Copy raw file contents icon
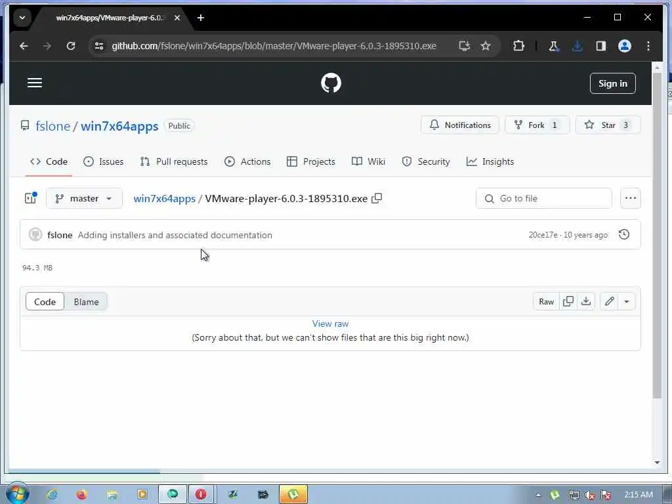 568,302
